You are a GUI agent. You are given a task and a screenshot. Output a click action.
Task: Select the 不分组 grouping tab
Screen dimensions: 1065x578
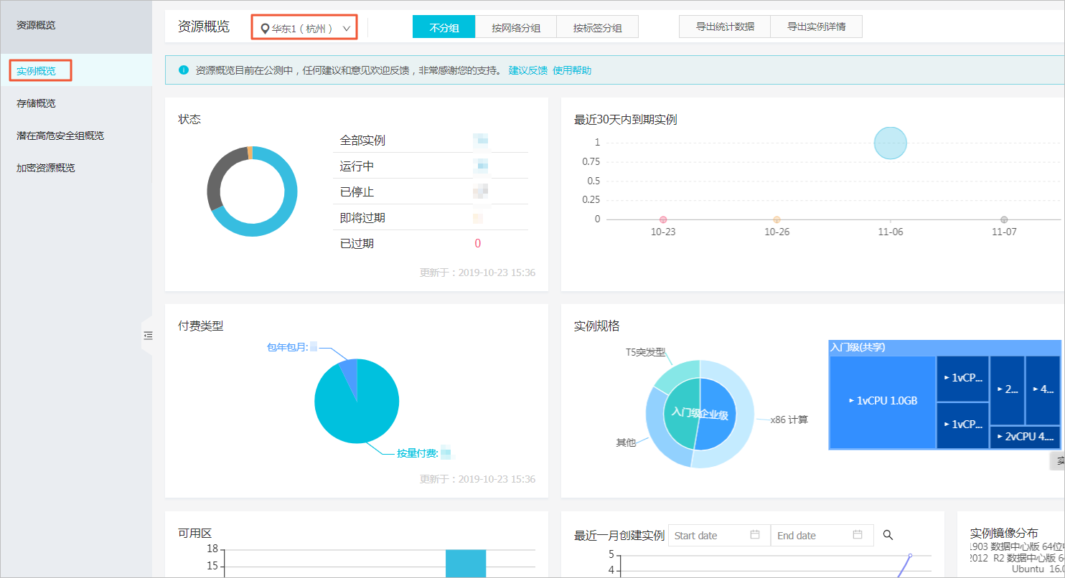[444, 28]
